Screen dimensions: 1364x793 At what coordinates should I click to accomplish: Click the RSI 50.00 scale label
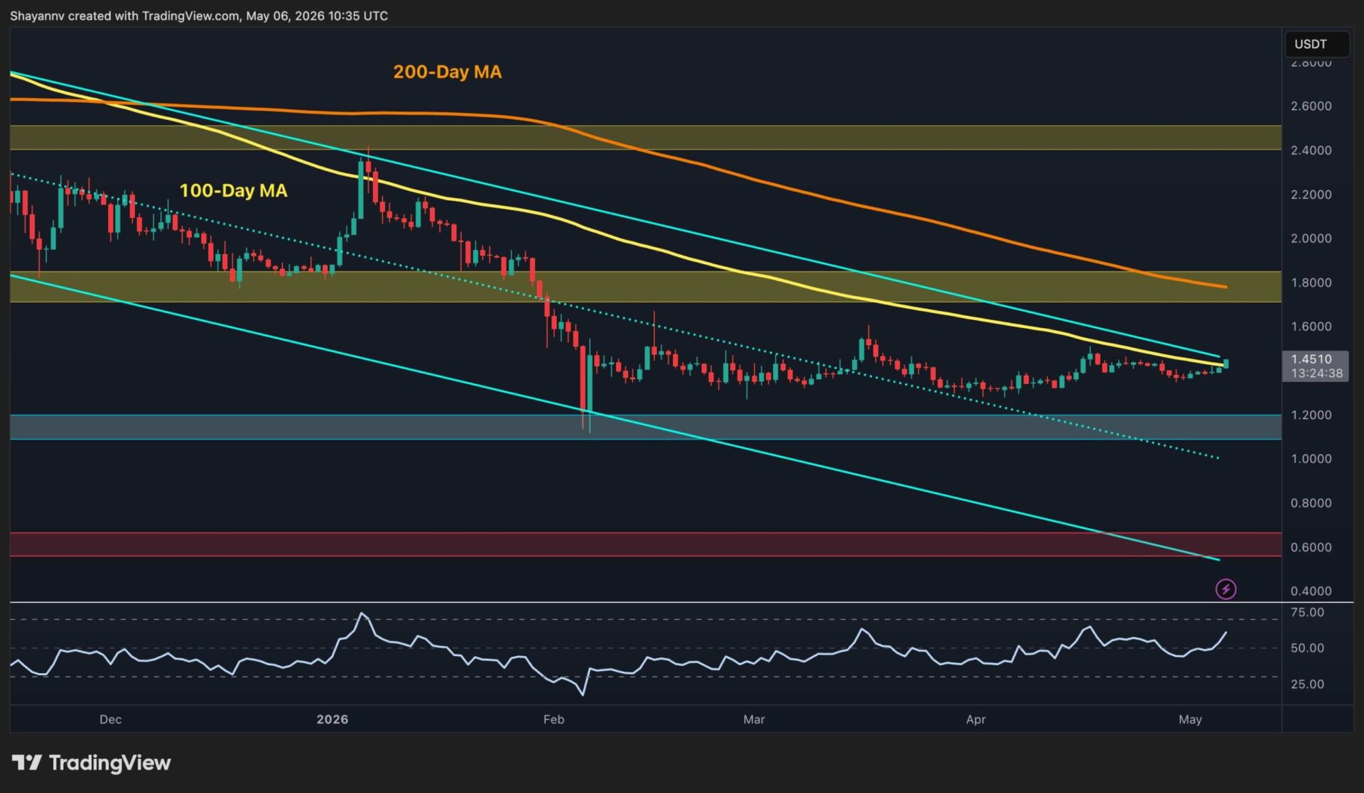point(1307,647)
